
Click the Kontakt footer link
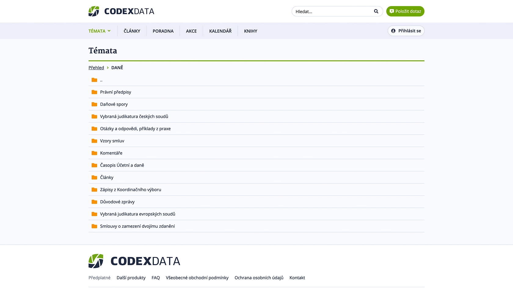coord(297,278)
